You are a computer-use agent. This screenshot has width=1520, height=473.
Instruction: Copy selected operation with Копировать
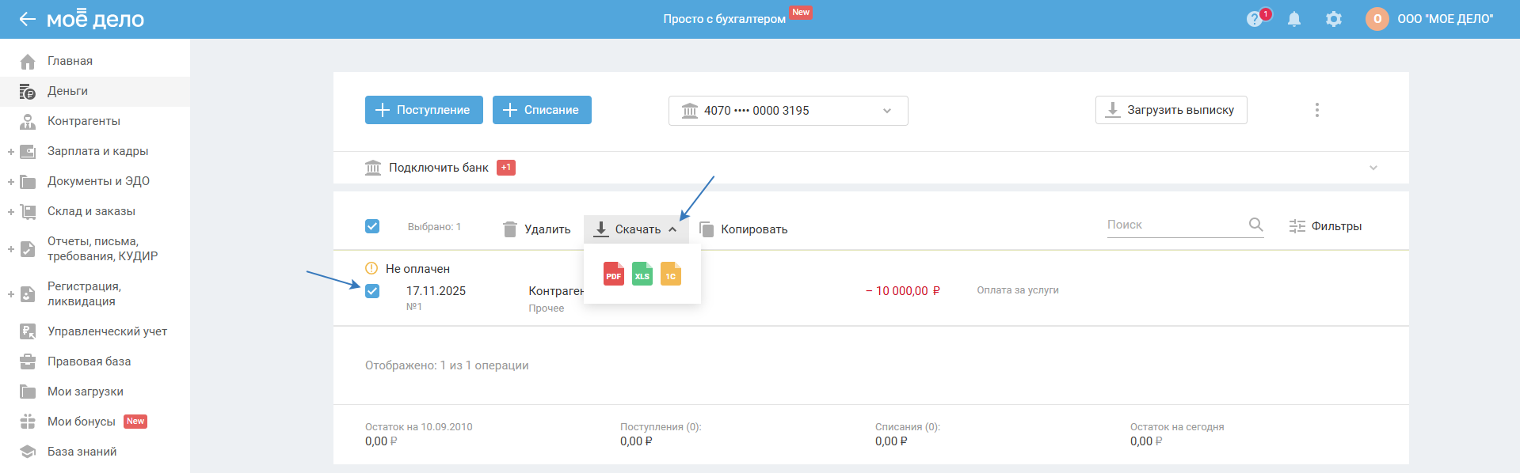(744, 229)
